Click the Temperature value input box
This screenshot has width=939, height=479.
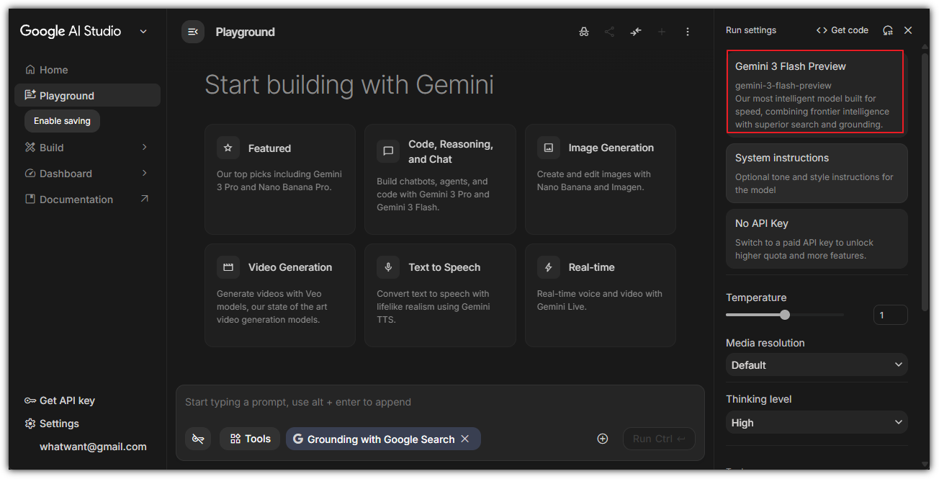click(x=890, y=315)
